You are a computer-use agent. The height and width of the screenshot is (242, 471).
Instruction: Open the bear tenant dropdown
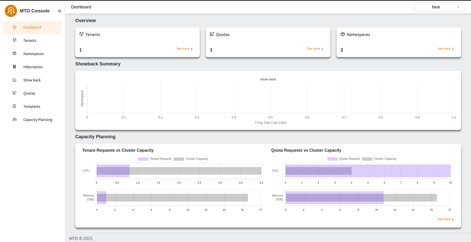pos(439,7)
